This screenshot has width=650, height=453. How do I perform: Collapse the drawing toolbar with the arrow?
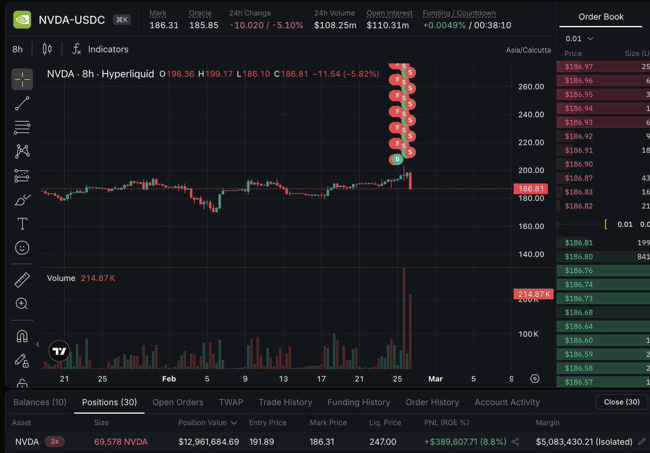click(x=37, y=344)
